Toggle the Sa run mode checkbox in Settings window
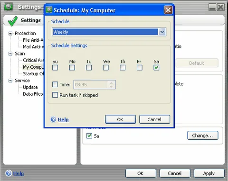 (x=89, y=136)
